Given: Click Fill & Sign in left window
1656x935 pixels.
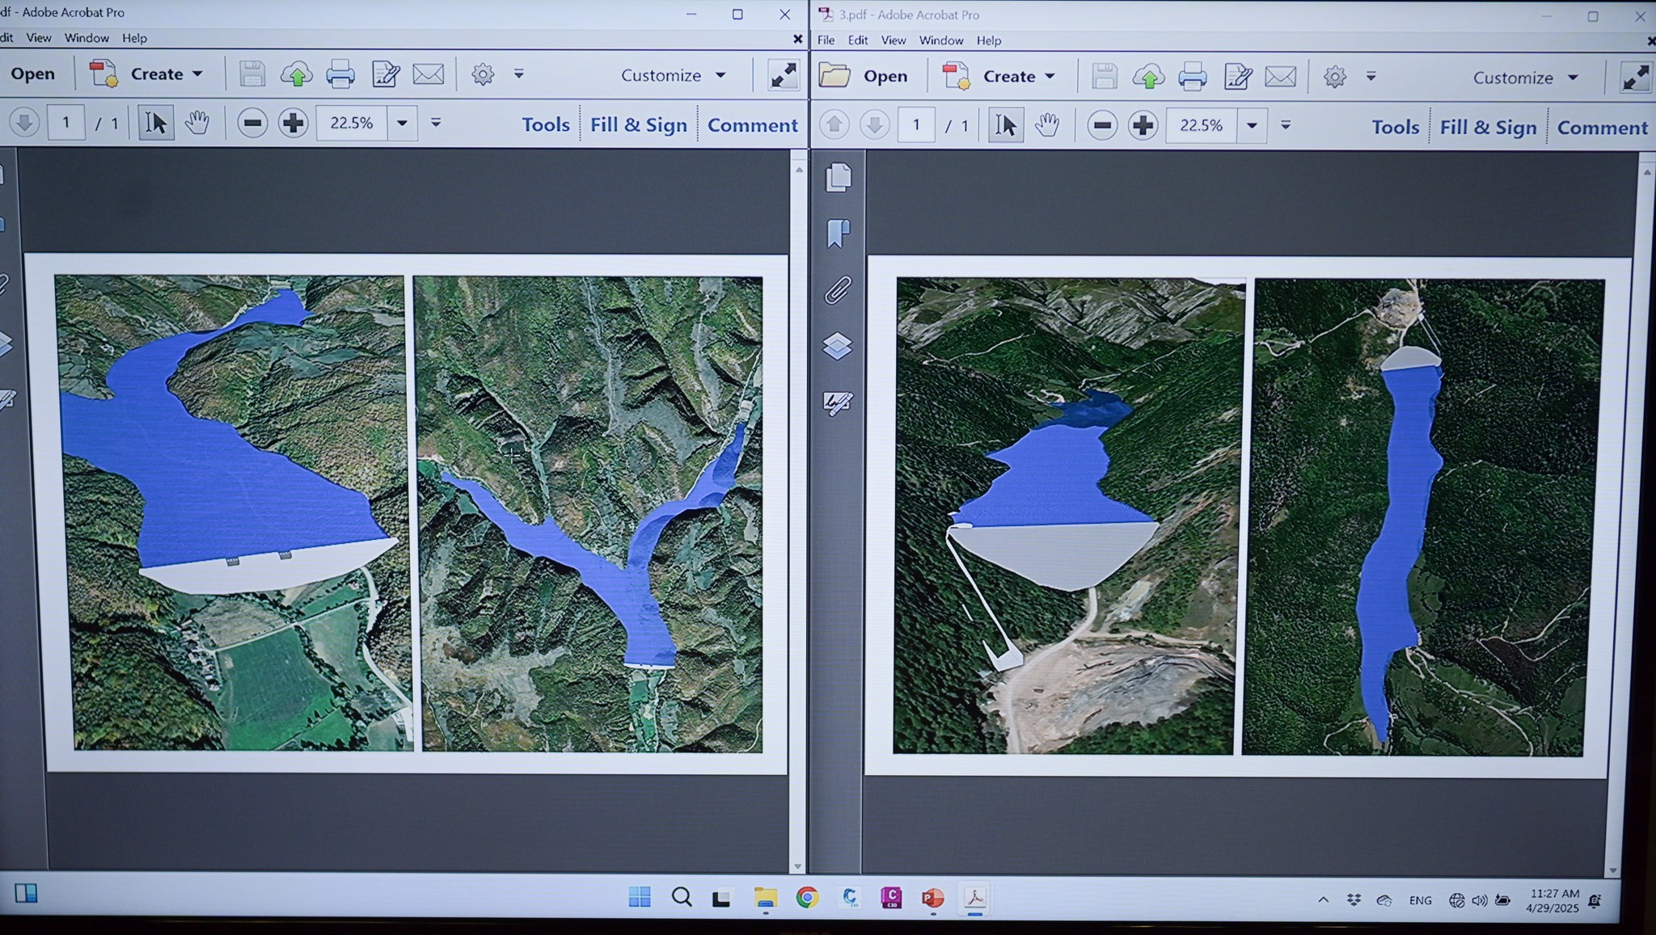Looking at the screenshot, I should click(x=638, y=124).
